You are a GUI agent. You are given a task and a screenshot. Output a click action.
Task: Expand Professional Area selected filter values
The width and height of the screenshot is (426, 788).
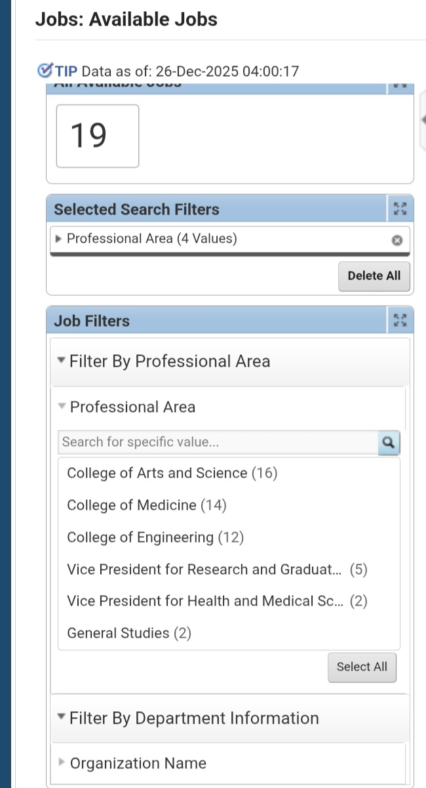[x=59, y=239]
